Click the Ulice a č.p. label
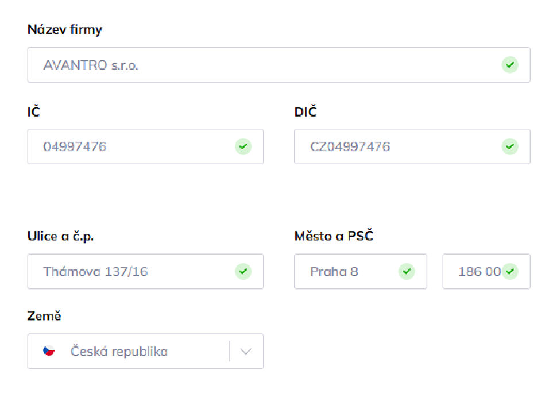The height and width of the screenshot is (401, 557). (x=61, y=236)
